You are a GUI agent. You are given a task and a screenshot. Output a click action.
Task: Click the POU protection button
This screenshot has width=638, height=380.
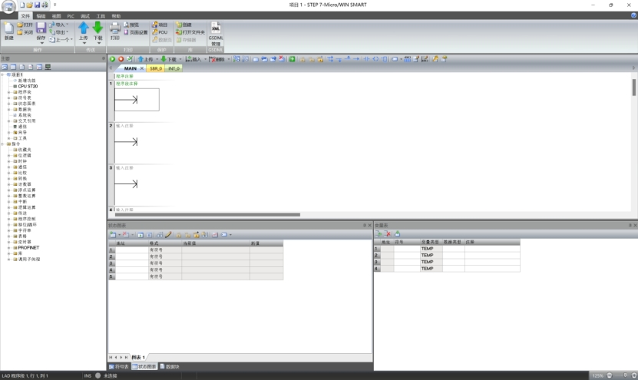pos(161,32)
